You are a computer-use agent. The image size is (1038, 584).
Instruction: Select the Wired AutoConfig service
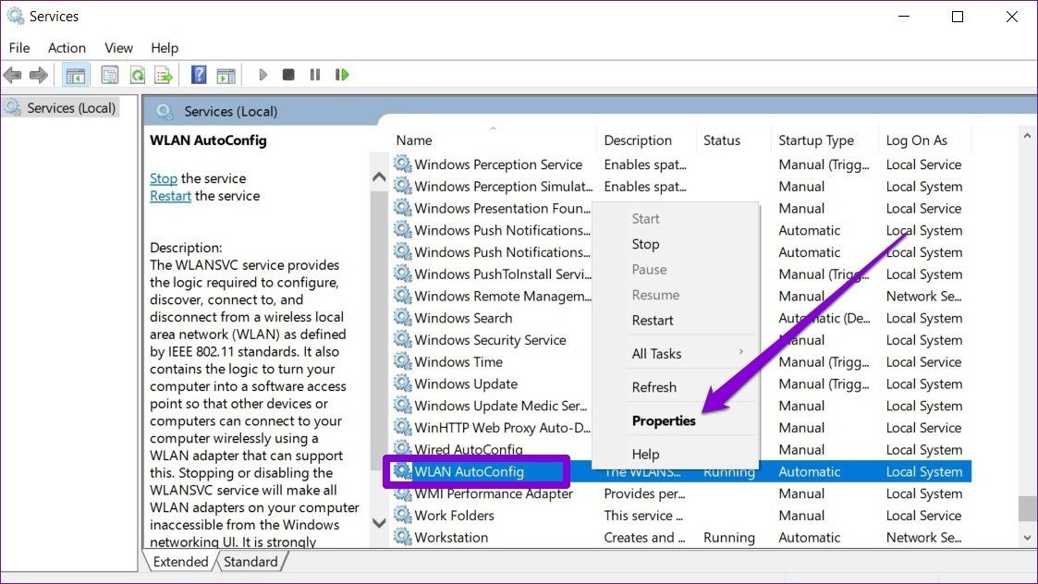[469, 450]
